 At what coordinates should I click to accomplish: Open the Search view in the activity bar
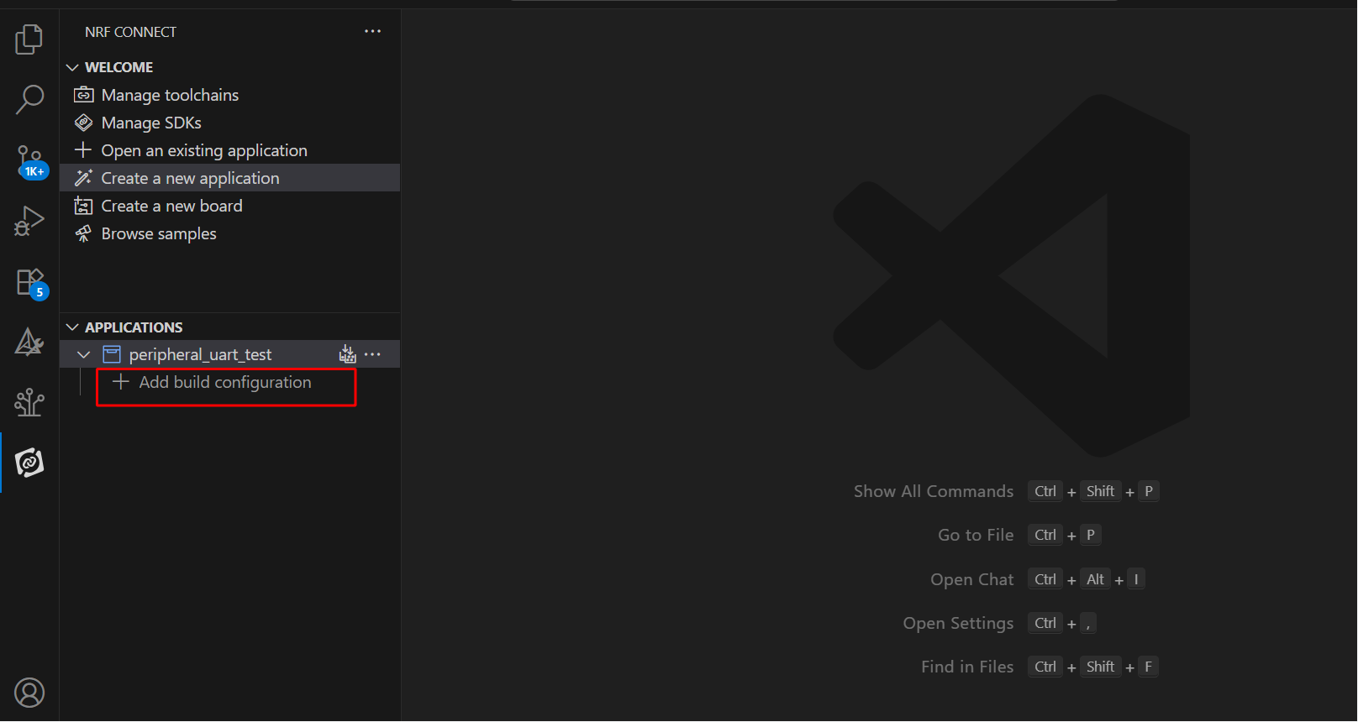(x=29, y=99)
